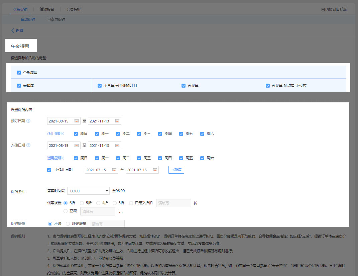358x276 pixels.
Task: Click the back arrow next to 返回
Action: point(13,30)
